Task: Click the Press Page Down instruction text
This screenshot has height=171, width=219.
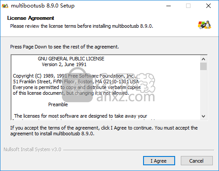Action: point(65,47)
